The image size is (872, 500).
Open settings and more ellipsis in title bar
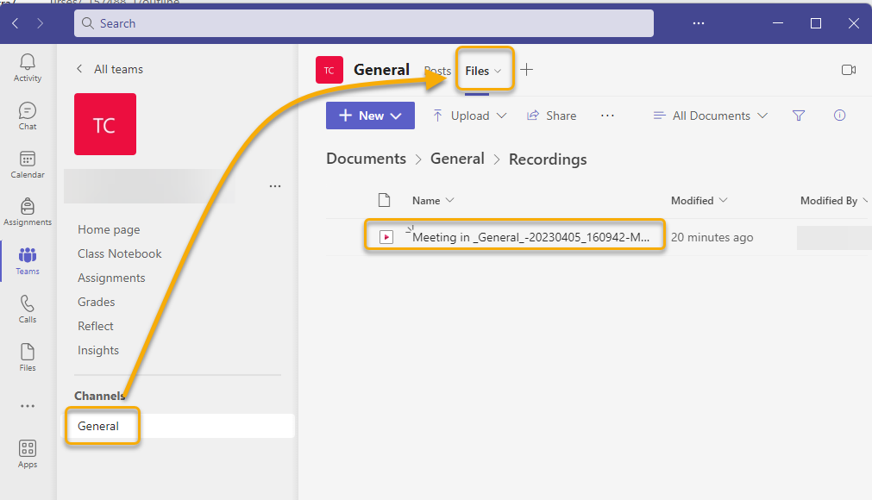[699, 23]
